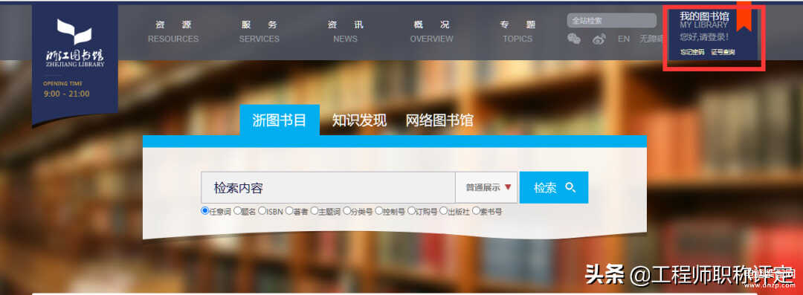Viewport: 803px width, 295px height.
Task: Select the 出版社 radio button
Action: point(443,210)
